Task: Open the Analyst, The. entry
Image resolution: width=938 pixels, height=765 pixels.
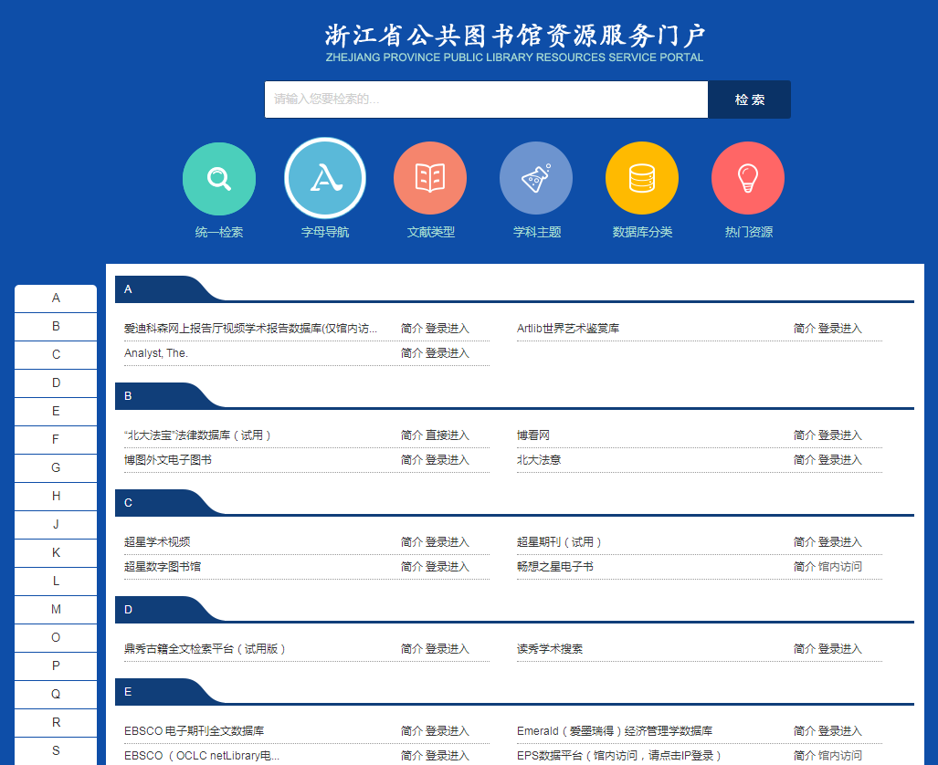Action: pyautogui.click(x=156, y=353)
